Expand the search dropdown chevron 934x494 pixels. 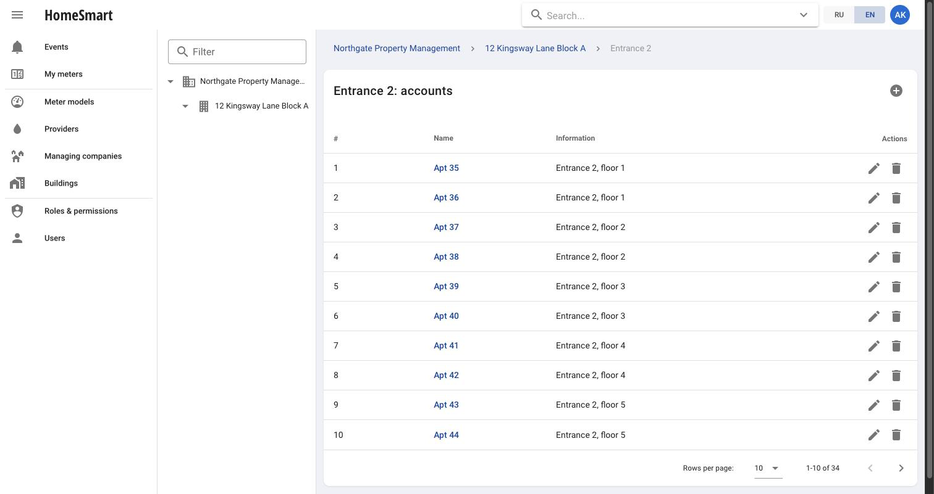pos(804,15)
